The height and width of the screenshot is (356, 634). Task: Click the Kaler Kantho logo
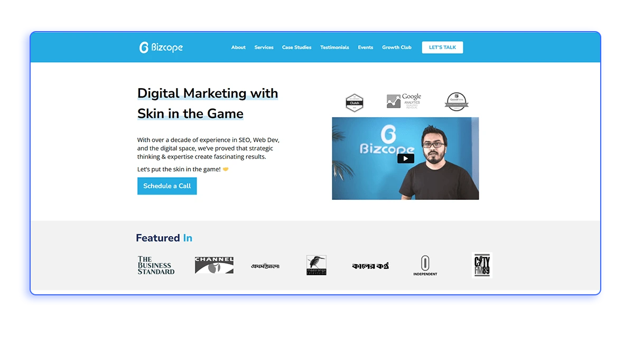[370, 266]
